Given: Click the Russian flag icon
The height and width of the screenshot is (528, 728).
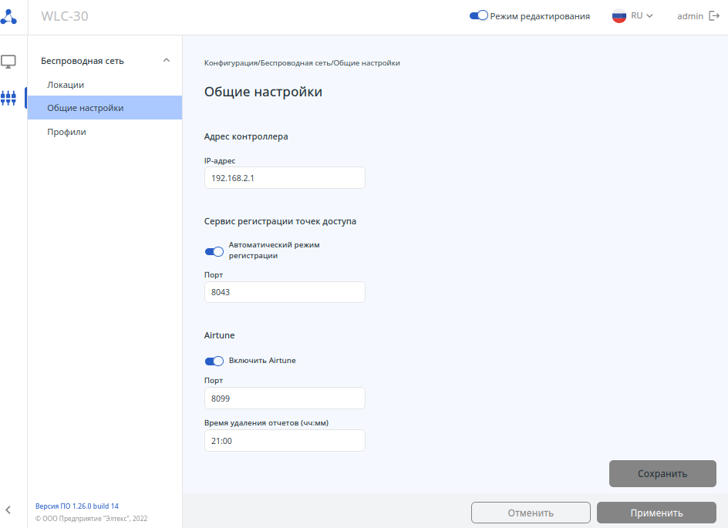Looking at the screenshot, I should click(x=619, y=16).
